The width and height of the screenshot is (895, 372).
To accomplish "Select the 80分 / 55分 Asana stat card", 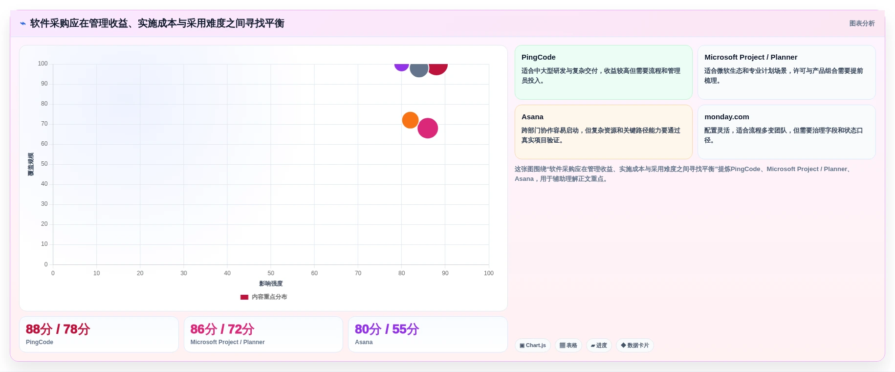I will [x=428, y=334].
